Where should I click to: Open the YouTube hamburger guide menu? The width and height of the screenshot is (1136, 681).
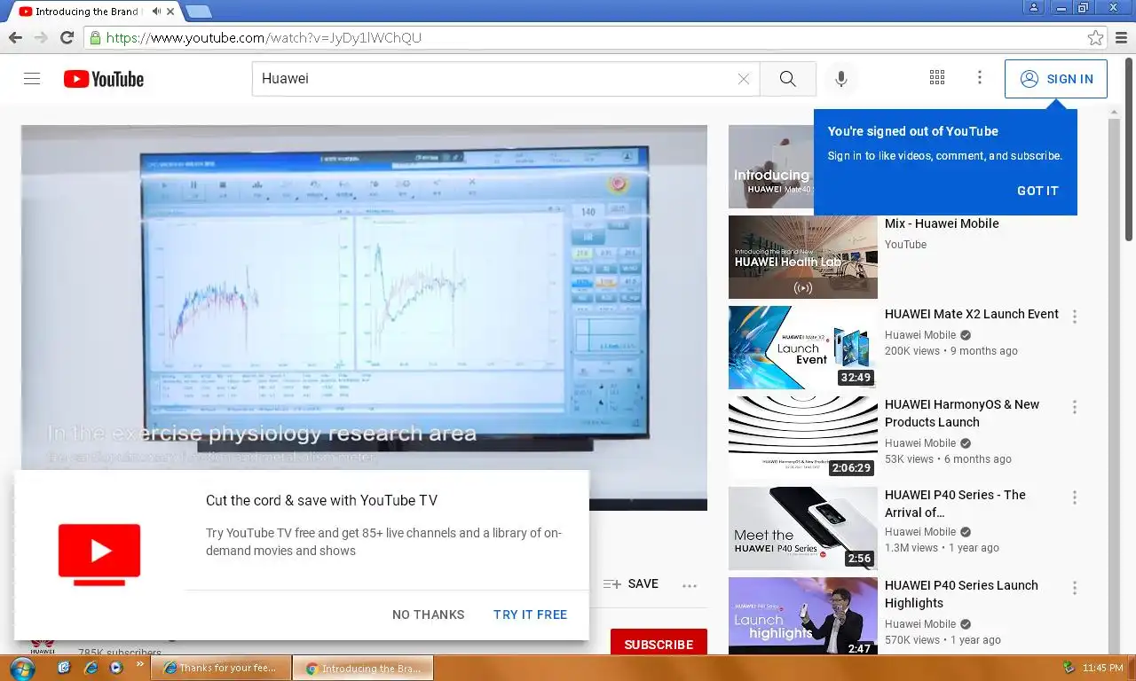(x=32, y=79)
